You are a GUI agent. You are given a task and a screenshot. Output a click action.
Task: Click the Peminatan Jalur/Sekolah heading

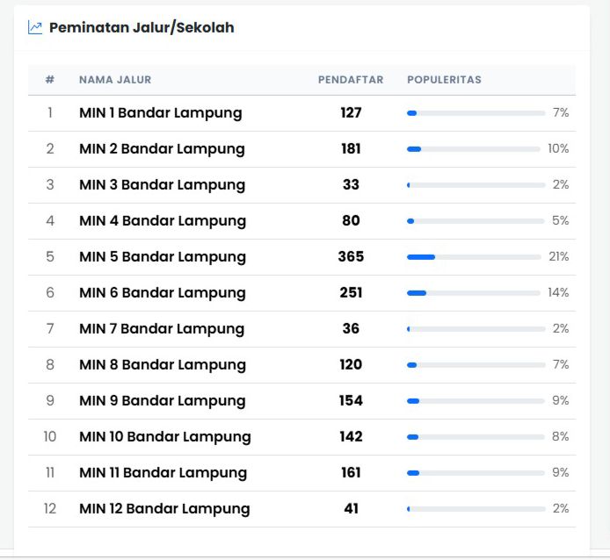tap(142, 27)
